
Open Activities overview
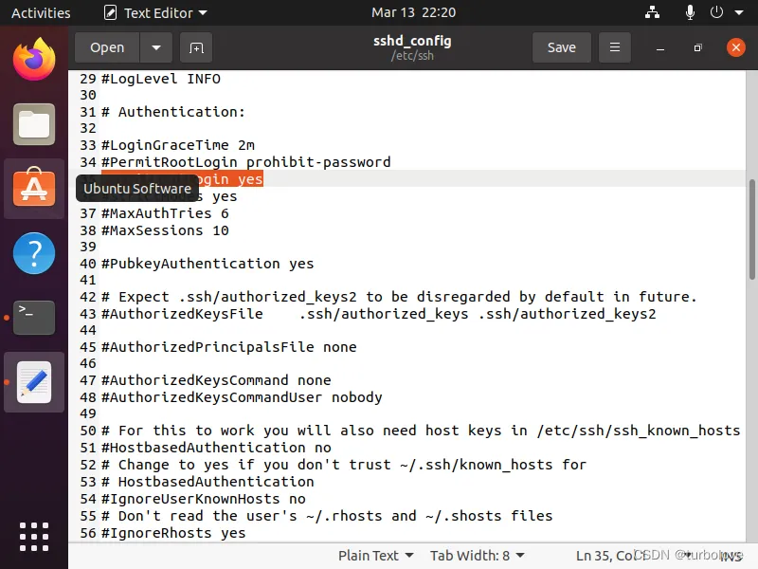click(x=41, y=13)
